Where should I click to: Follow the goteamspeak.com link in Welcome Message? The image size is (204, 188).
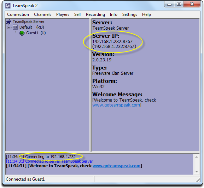point(116,105)
